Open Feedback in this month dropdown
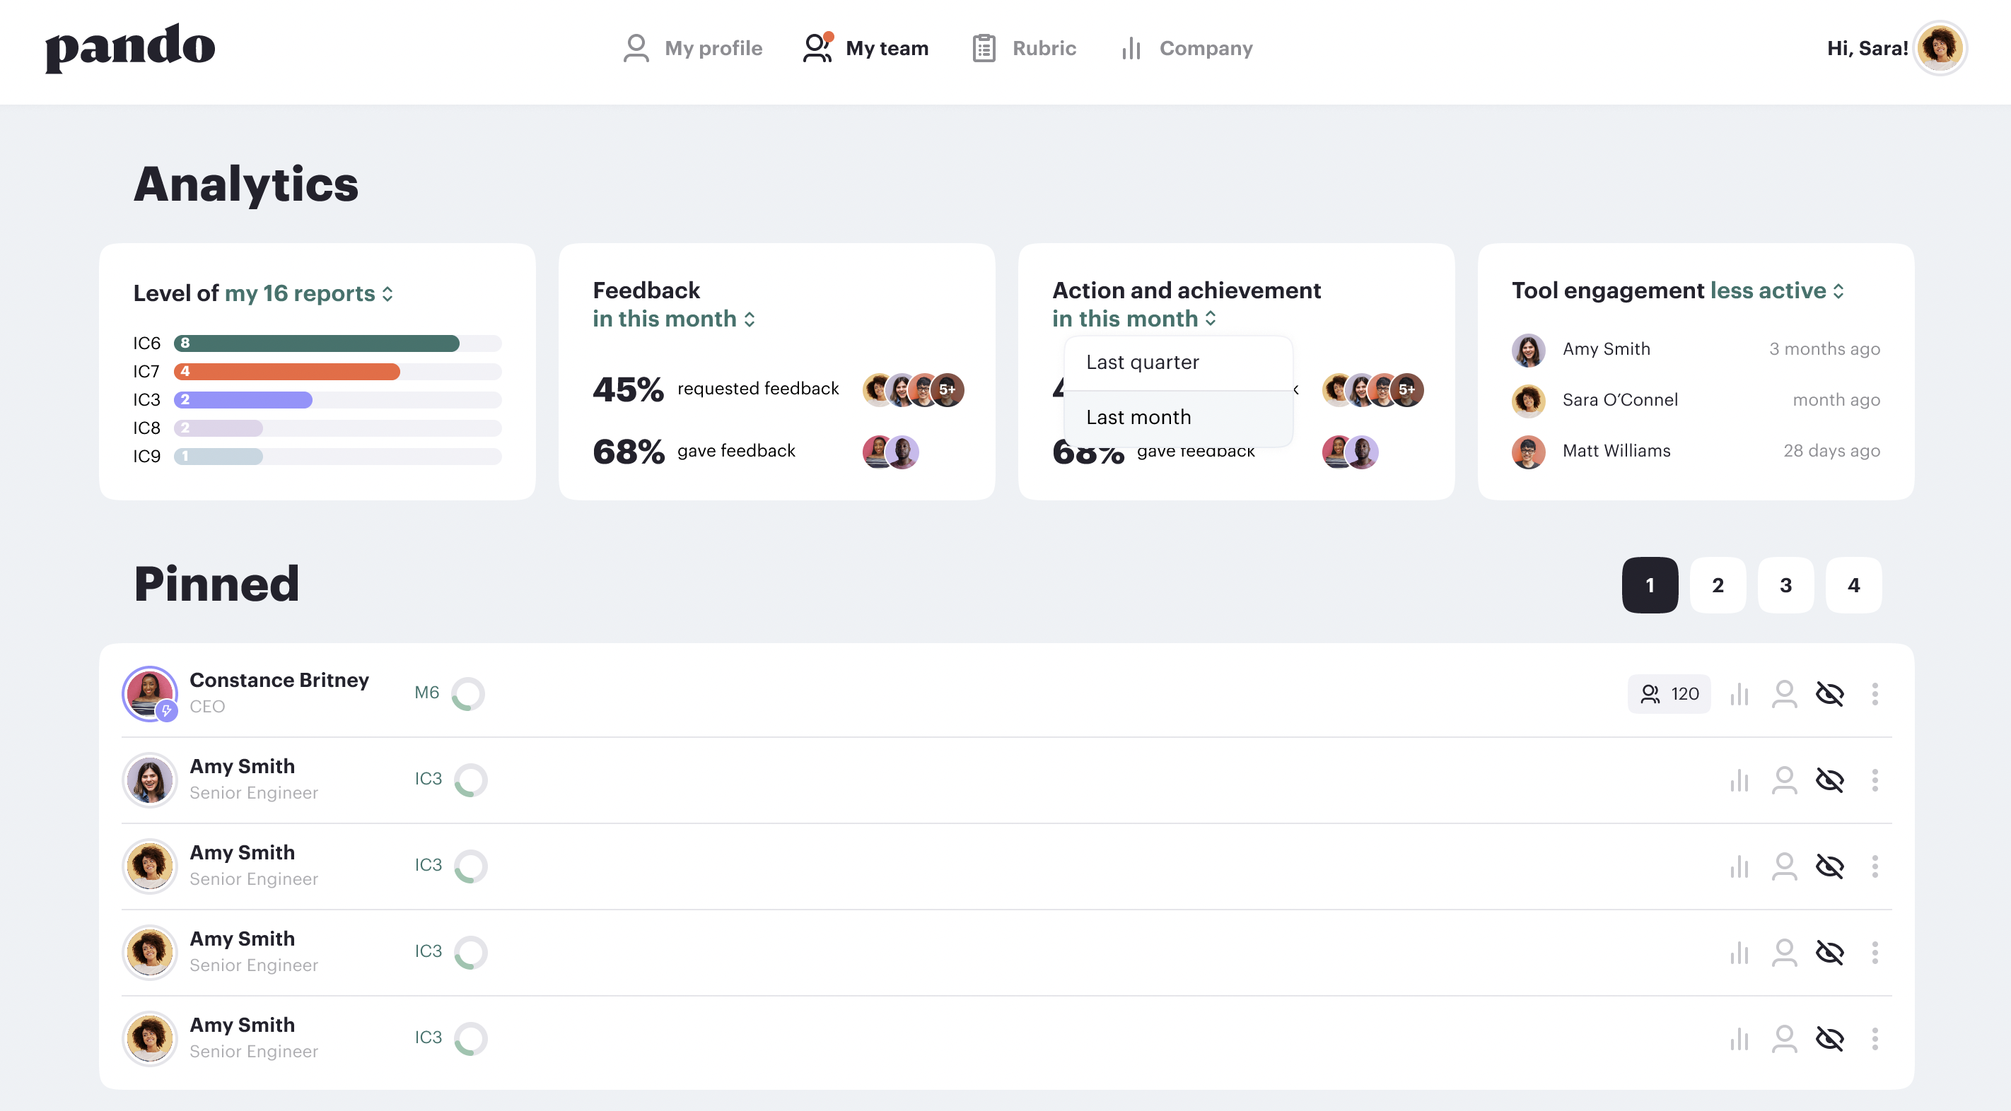 tap(673, 318)
